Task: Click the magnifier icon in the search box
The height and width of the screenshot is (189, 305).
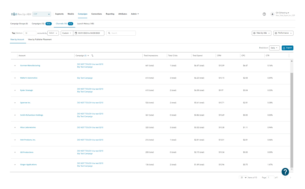Action: (x=109, y=33)
